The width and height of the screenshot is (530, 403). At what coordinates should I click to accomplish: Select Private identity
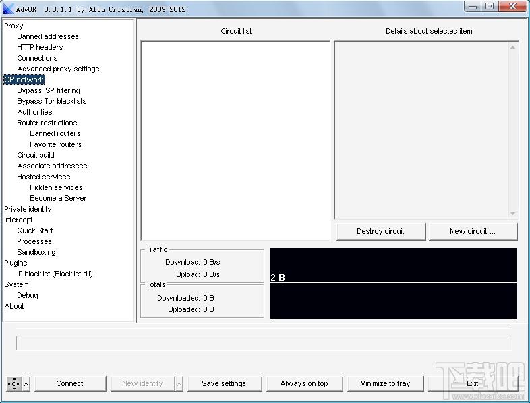tap(28, 210)
